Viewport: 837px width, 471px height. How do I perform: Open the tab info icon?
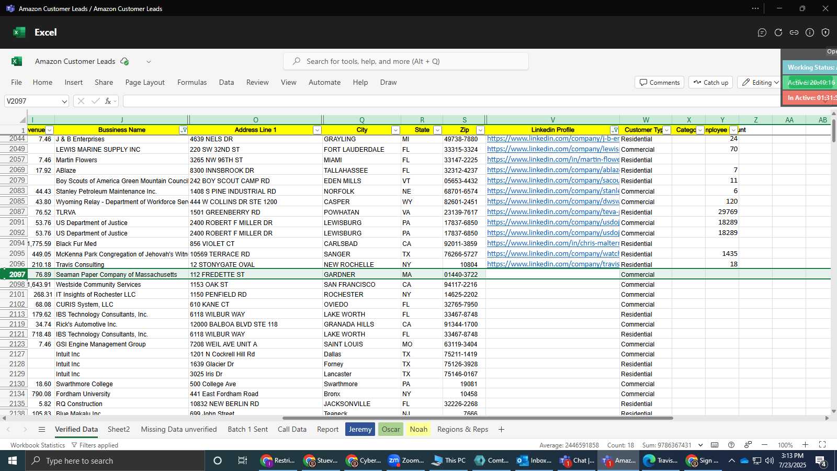810,32
